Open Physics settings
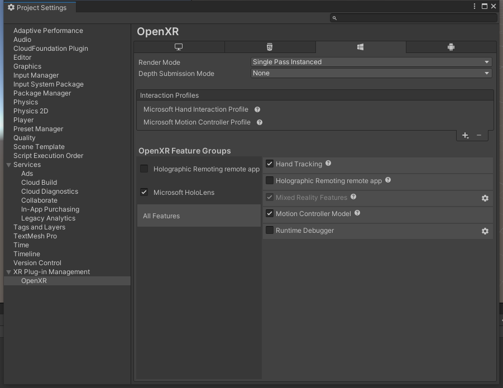This screenshot has width=503, height=388. tap(26, 102)
